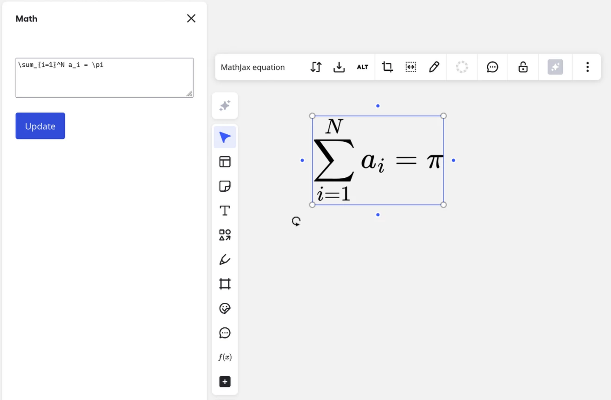Click the Math panel title

point(26,19)
